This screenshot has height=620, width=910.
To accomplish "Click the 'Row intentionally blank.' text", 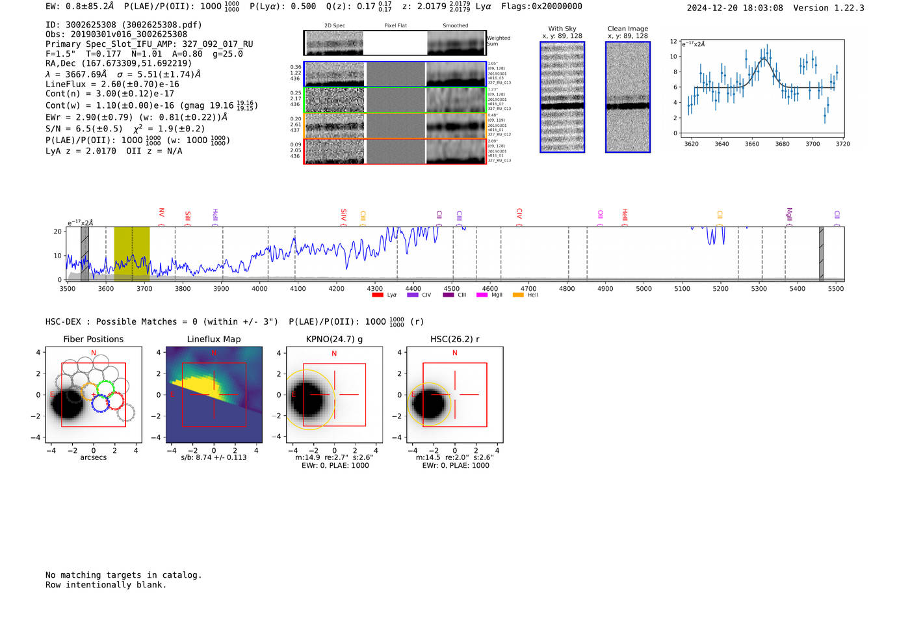I will (x=106, y=585).
